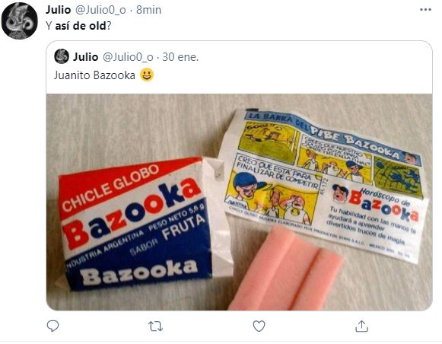The width and height of the screenshot is (442, 344).
Task: Retweet this post using the arrows icon
Action: [156, 326]
